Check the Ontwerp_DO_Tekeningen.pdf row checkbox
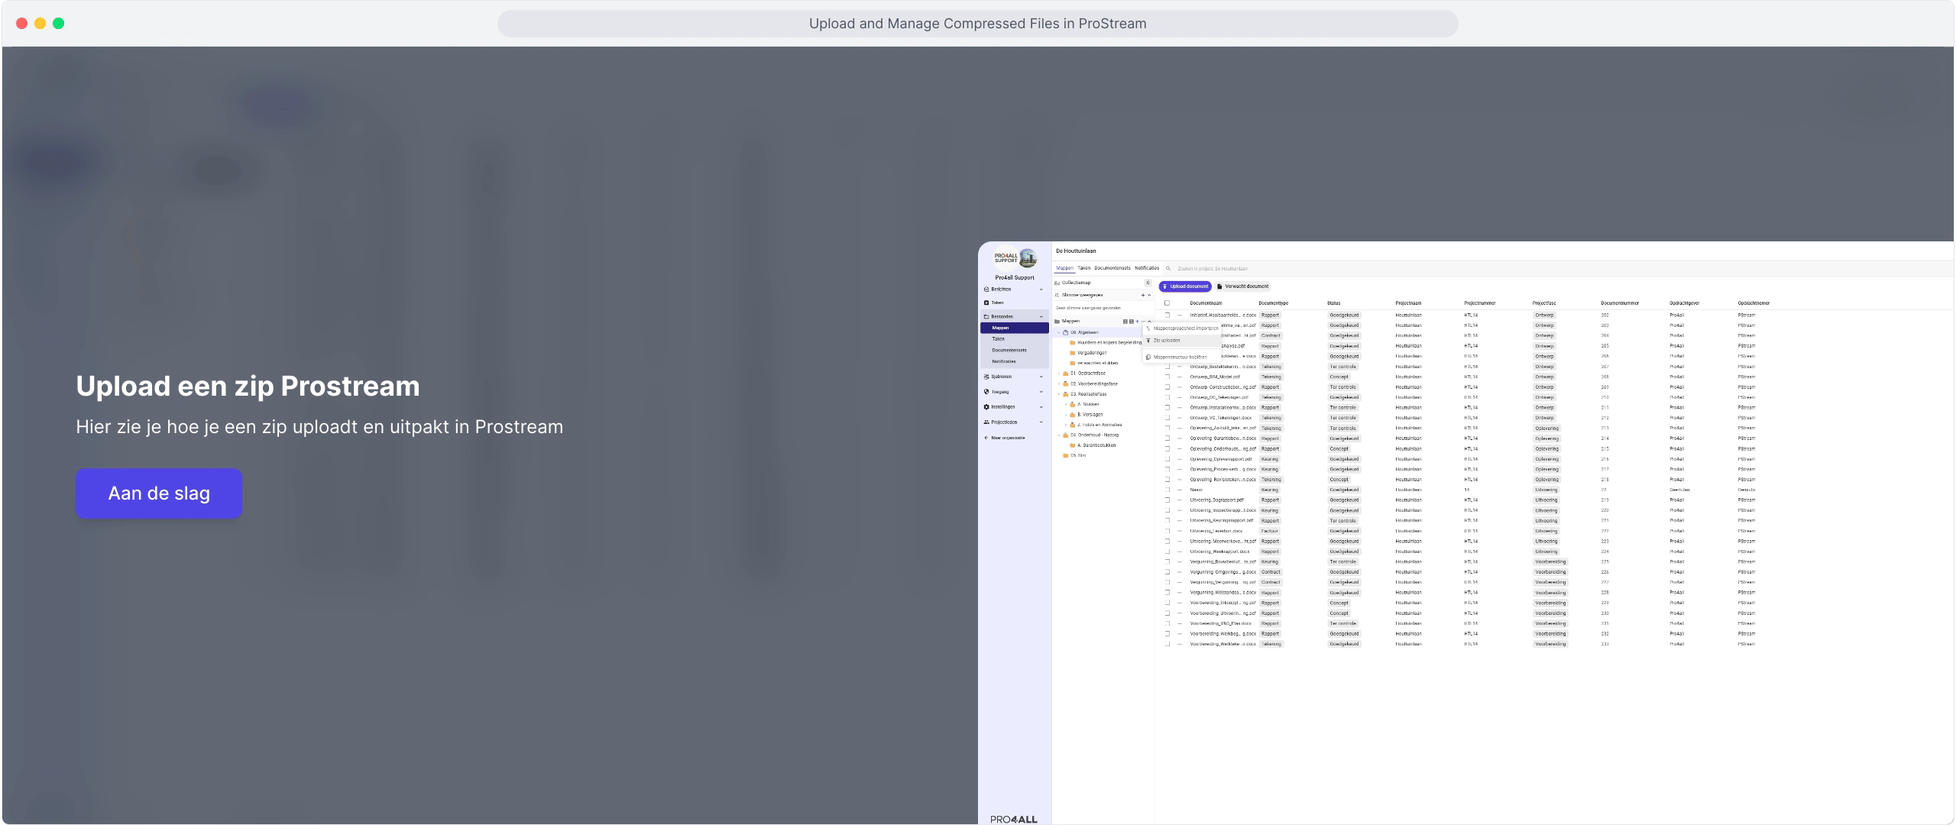The height and width of the screenshot is (825, 1956). click(x=1167, y=397)
